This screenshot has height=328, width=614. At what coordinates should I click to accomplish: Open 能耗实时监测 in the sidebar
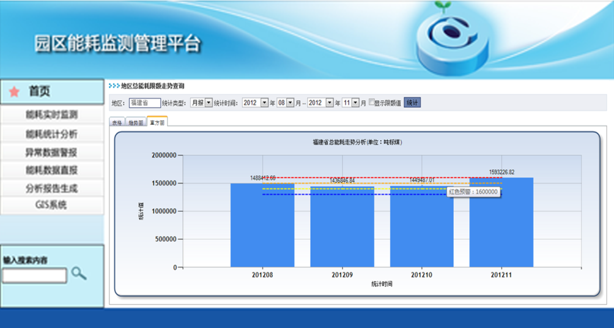point(52,115)
